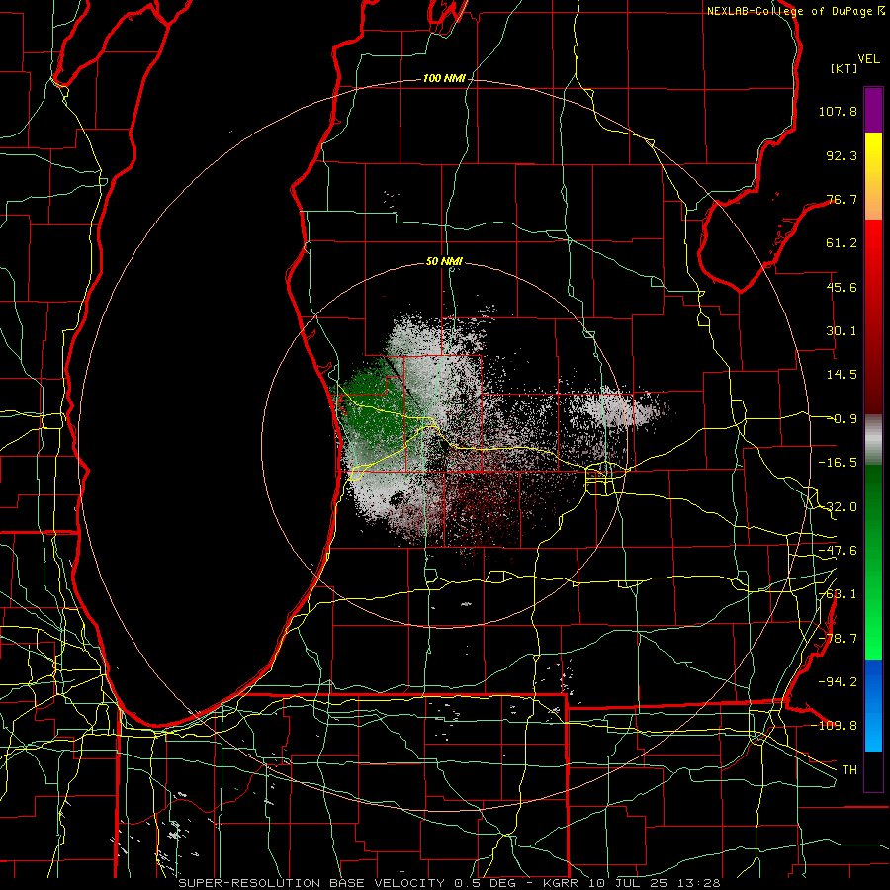
Task: Click the -78.7 legend value
Action: (838, 639)
